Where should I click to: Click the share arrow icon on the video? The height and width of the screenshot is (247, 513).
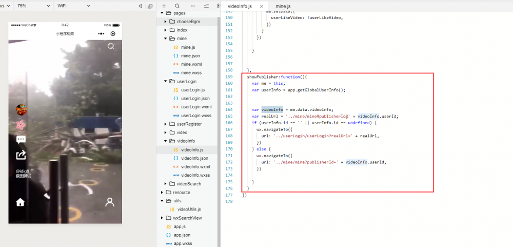click(21, 155)
